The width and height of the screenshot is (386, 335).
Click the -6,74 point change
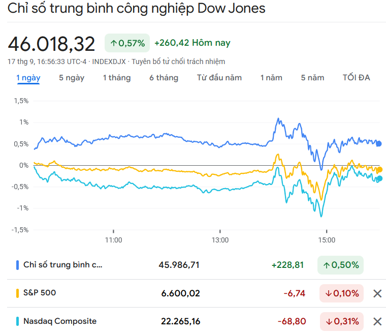click(x=295, y=293)
